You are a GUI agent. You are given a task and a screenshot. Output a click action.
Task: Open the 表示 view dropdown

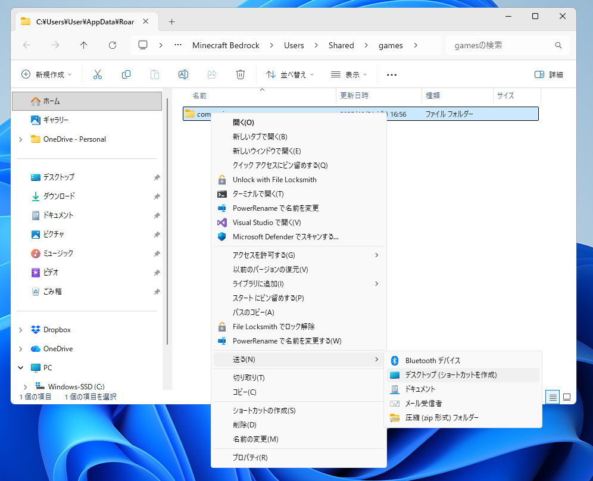click(349, 74)
